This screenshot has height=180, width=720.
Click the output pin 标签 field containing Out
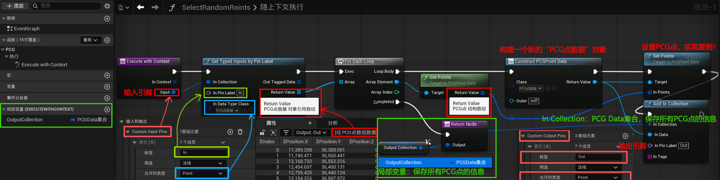coord(598,157)
